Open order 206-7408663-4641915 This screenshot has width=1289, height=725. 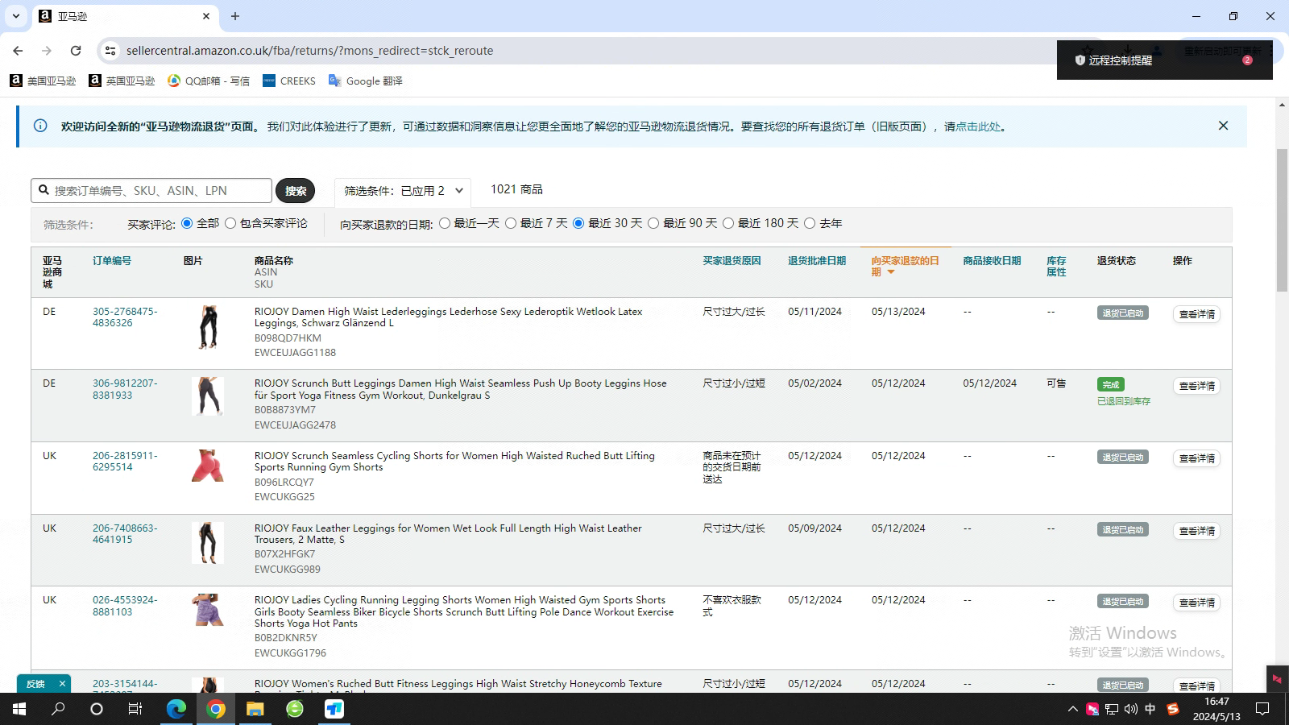pos(125,534)
